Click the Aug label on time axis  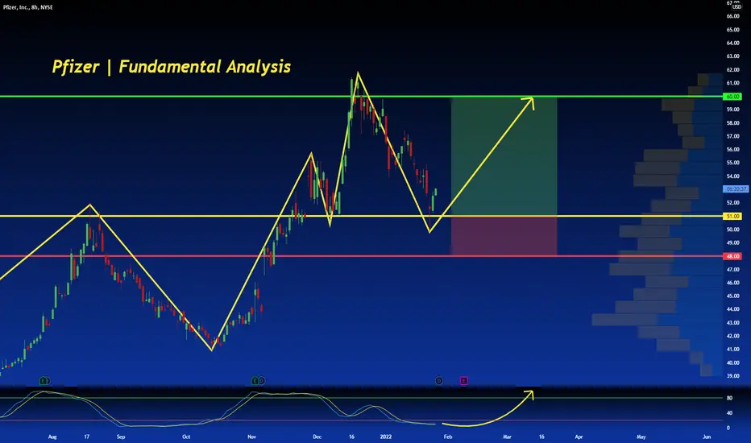point(52,437)
